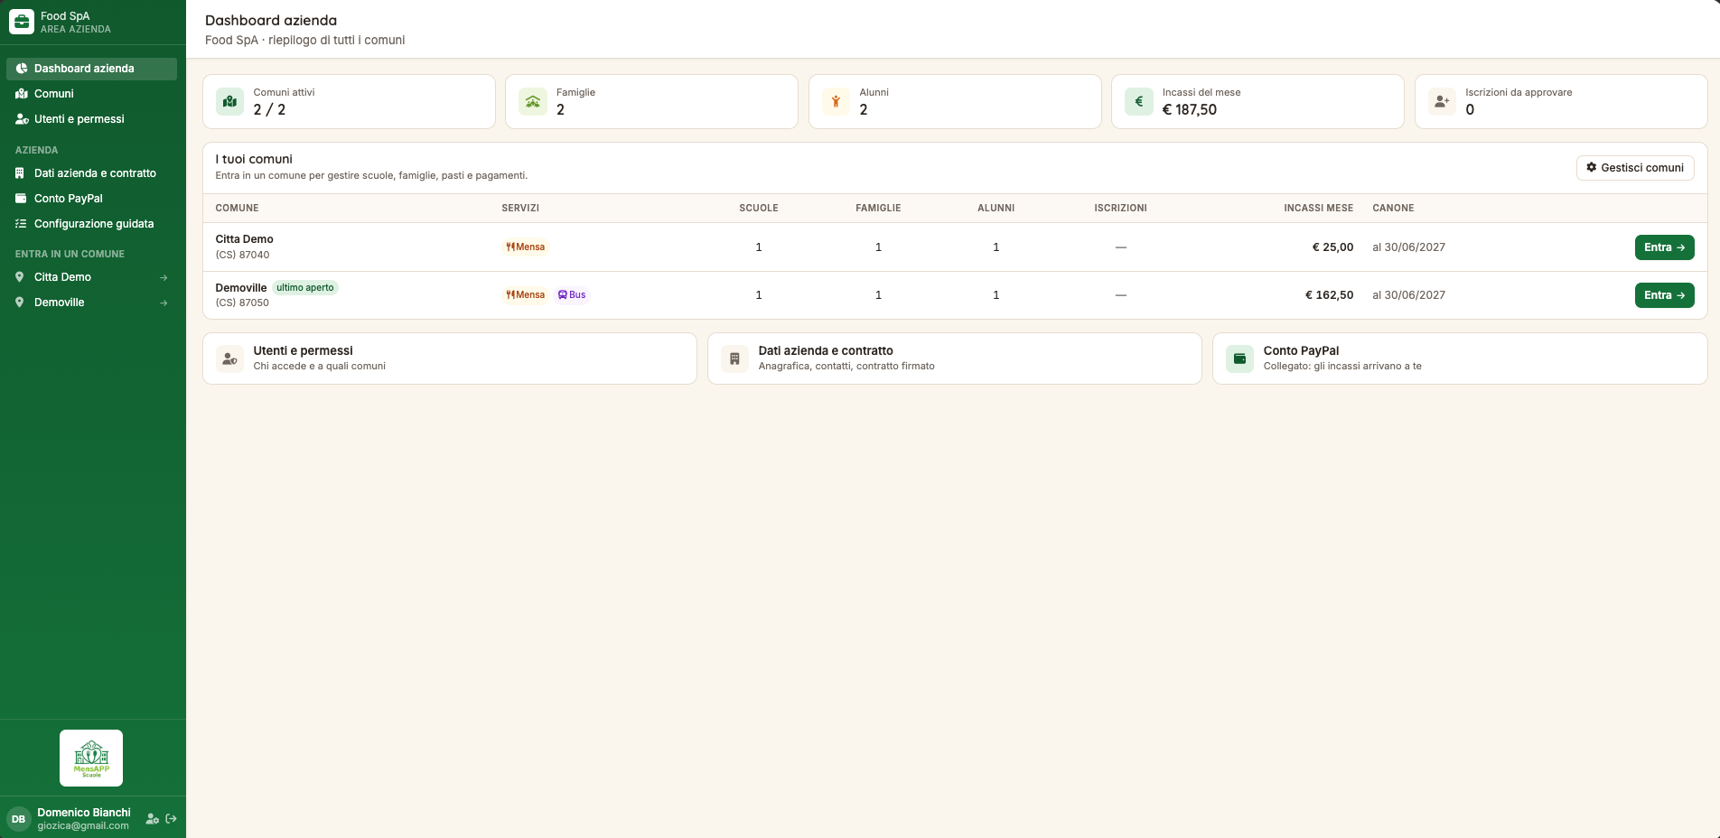The image size is (1720, 838).
Task: Click the Iscrizioni da approvare user-plus icon
Action: (1442, 101)
